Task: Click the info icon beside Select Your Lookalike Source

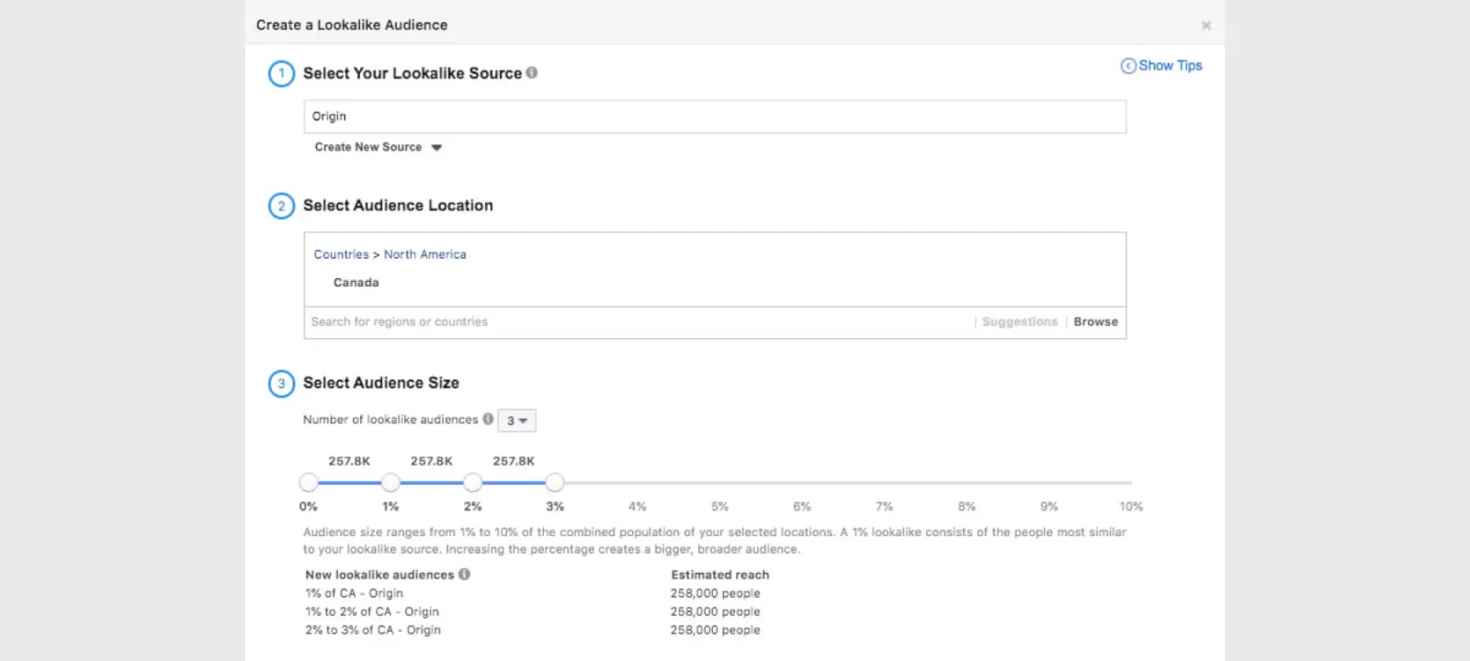Action: (x=532, y=73)
